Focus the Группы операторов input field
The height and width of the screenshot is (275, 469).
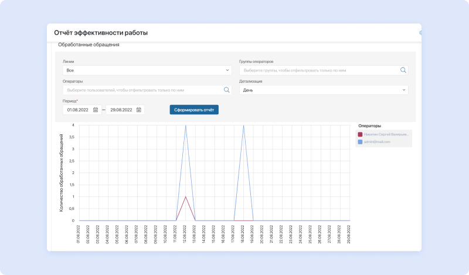(317, 70)
